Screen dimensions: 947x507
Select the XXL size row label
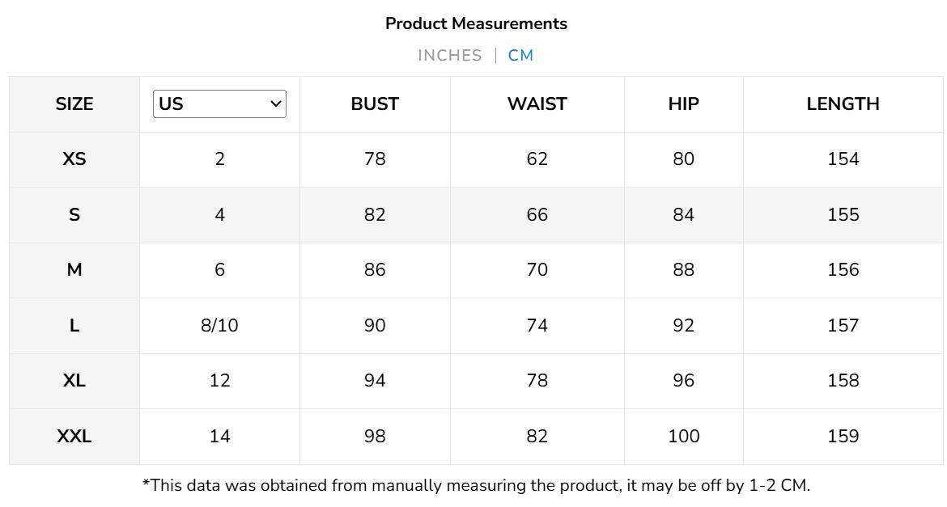[x=74, y=437]
